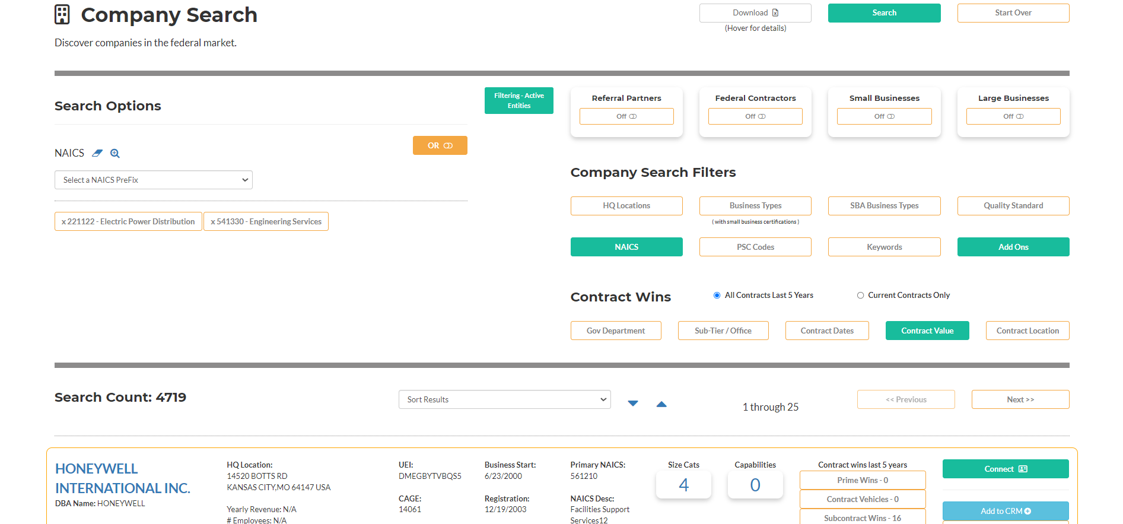Expand the Sort Results dropdown
The image size is (1123, 524).
(x=504, y=399)
